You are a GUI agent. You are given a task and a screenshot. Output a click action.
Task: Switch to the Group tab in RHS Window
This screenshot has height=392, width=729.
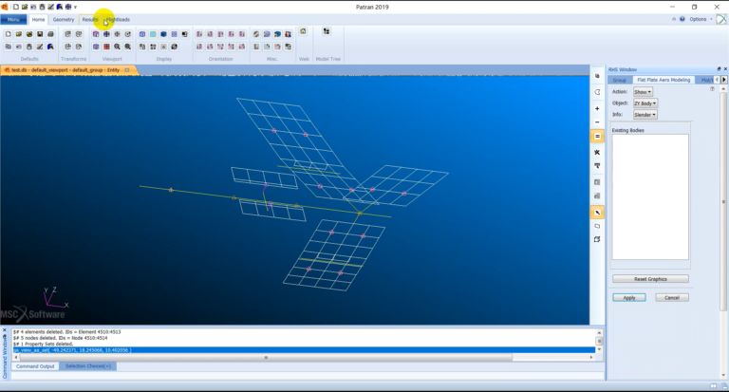619,80
